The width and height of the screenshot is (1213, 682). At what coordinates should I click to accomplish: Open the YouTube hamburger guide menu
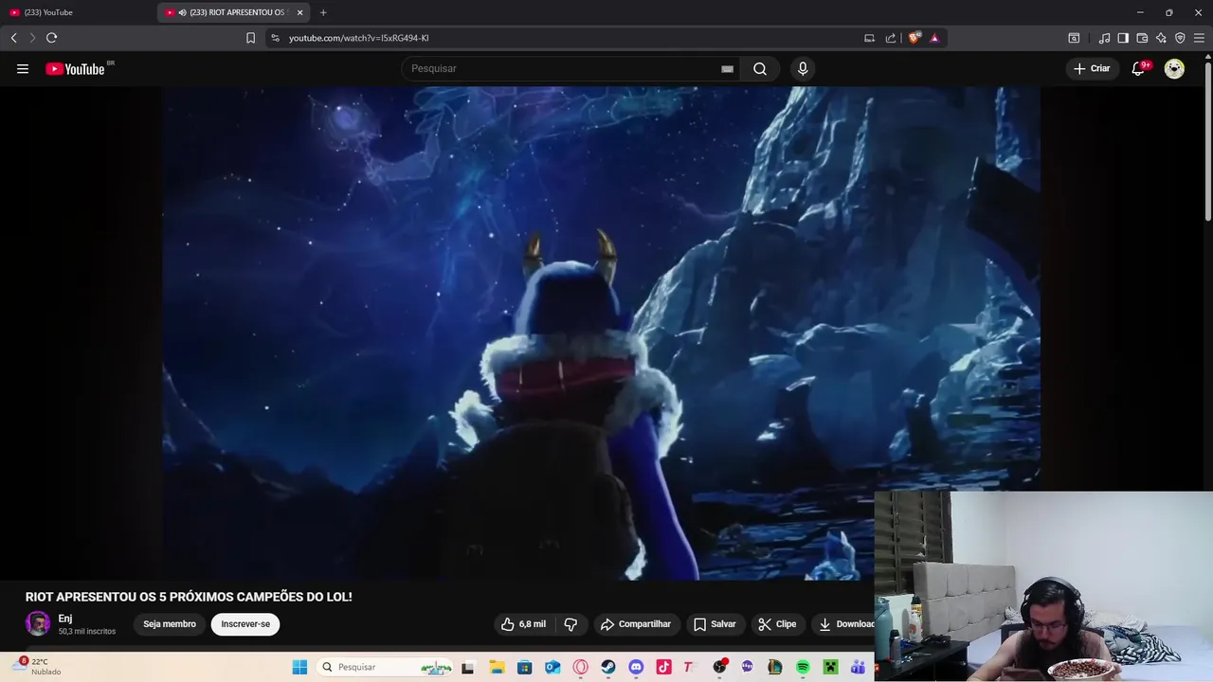[x=23, y=68]
